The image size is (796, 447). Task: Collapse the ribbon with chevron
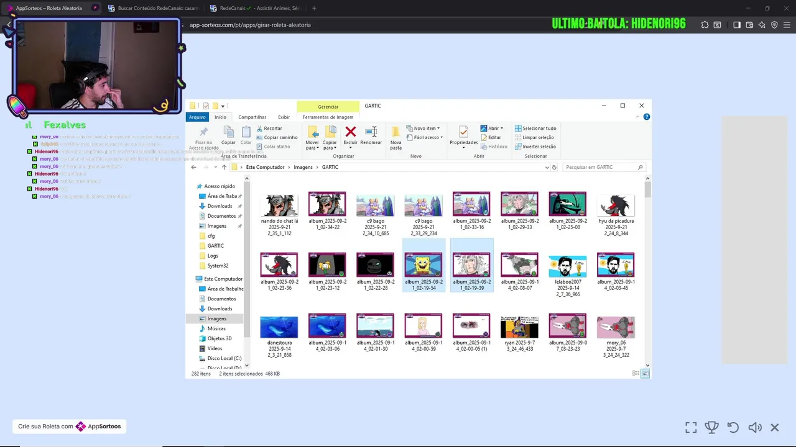coord(638,117)
